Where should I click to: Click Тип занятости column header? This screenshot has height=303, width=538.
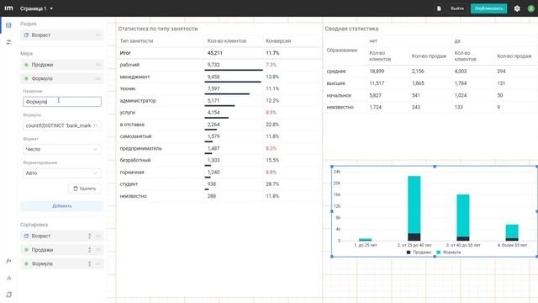click(136, 41)
